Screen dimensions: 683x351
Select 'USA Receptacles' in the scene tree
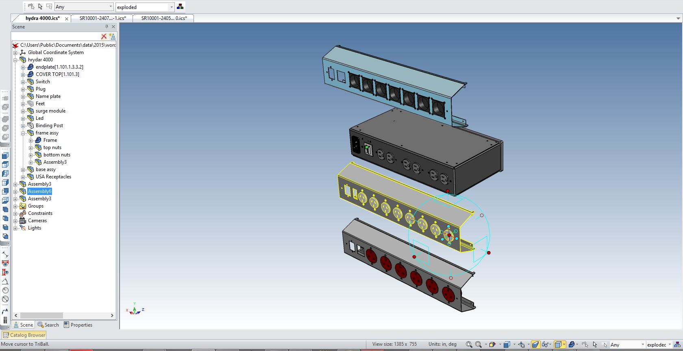pyautogui.click(x=53, y=177)
